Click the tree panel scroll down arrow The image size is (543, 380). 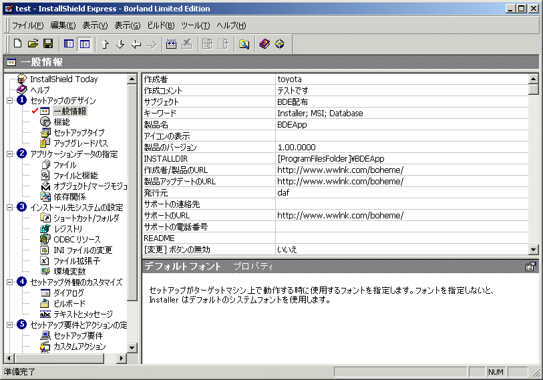pyautogui.click(x=132, y=347)
